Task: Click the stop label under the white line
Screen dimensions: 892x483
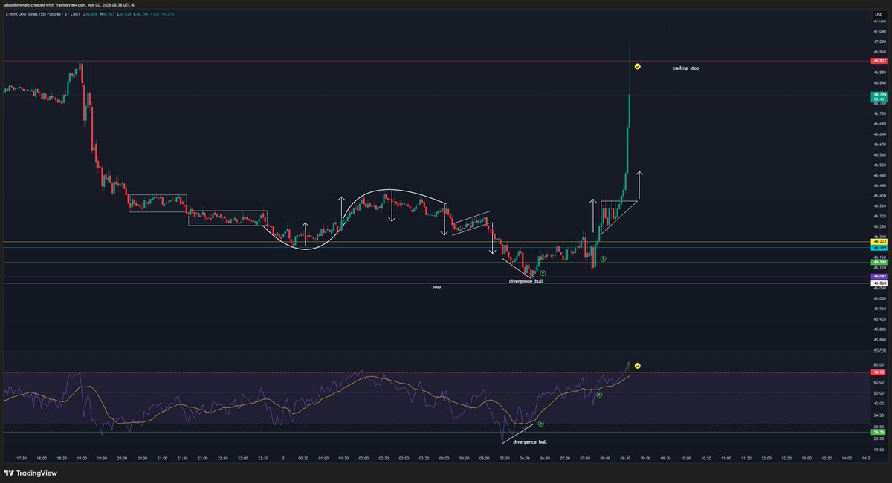Action: (x=436, y=286)
